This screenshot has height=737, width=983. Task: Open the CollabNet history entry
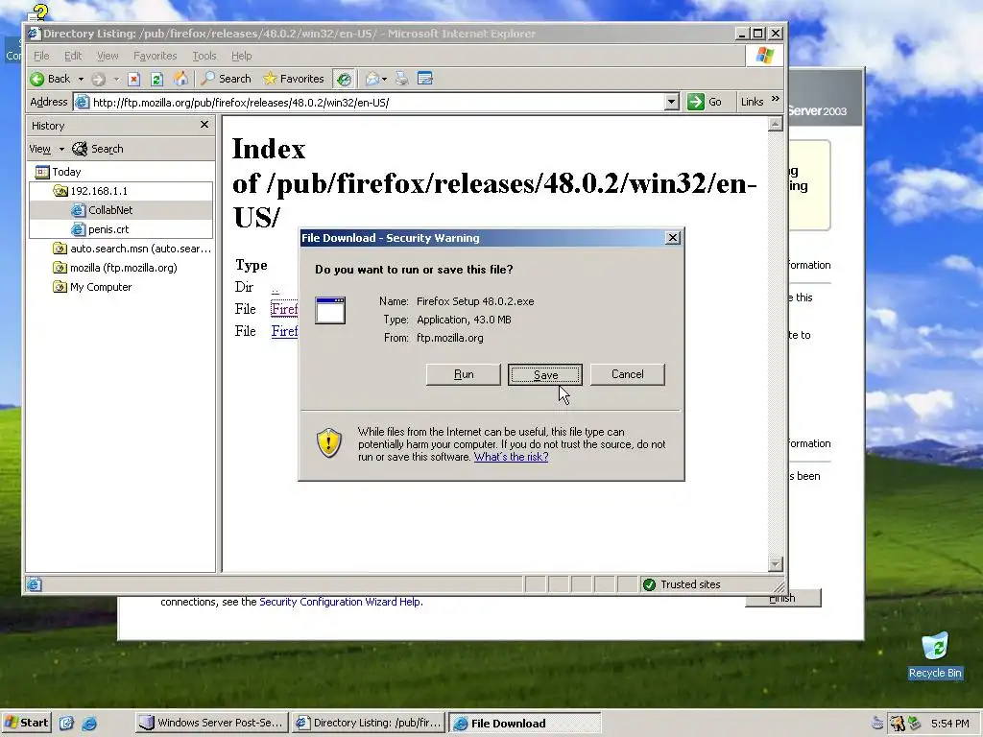[102, 210]
